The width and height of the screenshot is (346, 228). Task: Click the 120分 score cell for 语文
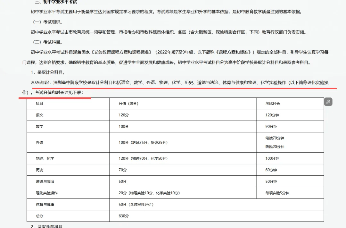[x=183, y=115]
